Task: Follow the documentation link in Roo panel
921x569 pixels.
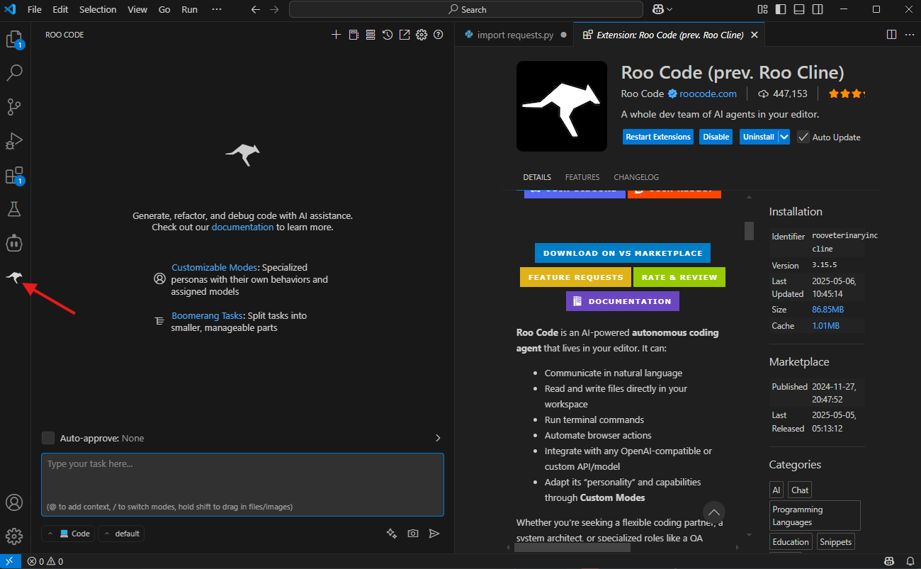Action: tap(242, 227)
